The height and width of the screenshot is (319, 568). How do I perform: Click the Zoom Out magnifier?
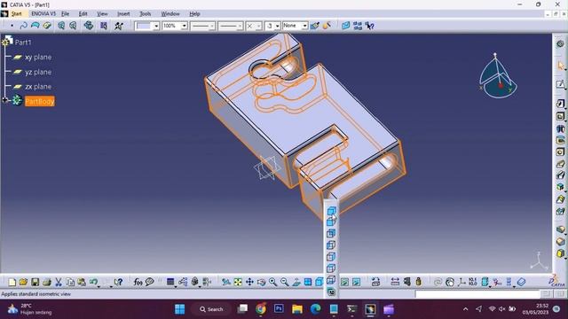click(284, 282)
